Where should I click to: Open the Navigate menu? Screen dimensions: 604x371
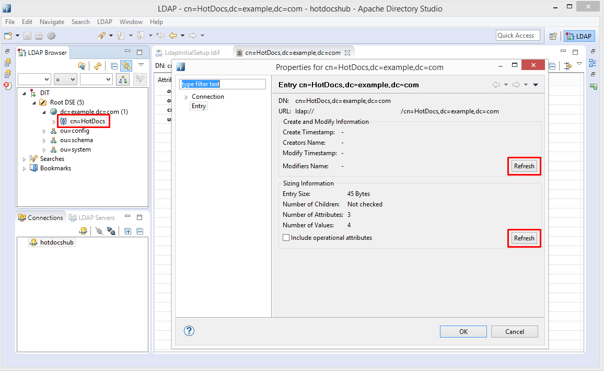(52, 22)
